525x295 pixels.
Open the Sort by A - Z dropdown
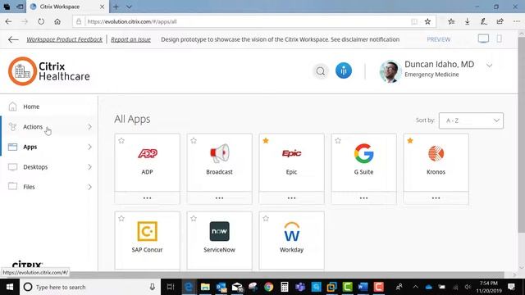pos(471,120)
